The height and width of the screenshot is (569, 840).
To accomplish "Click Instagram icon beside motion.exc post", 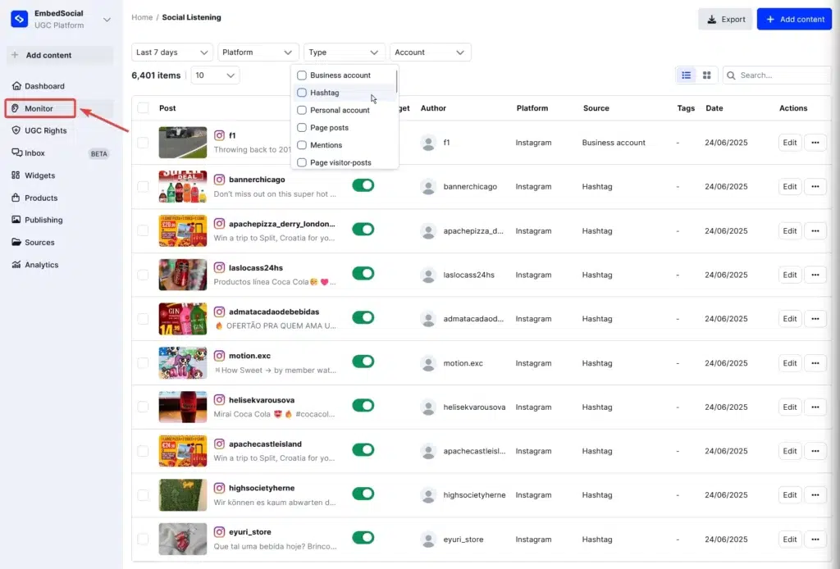I will pyautogui.click(x=219, y=356).
